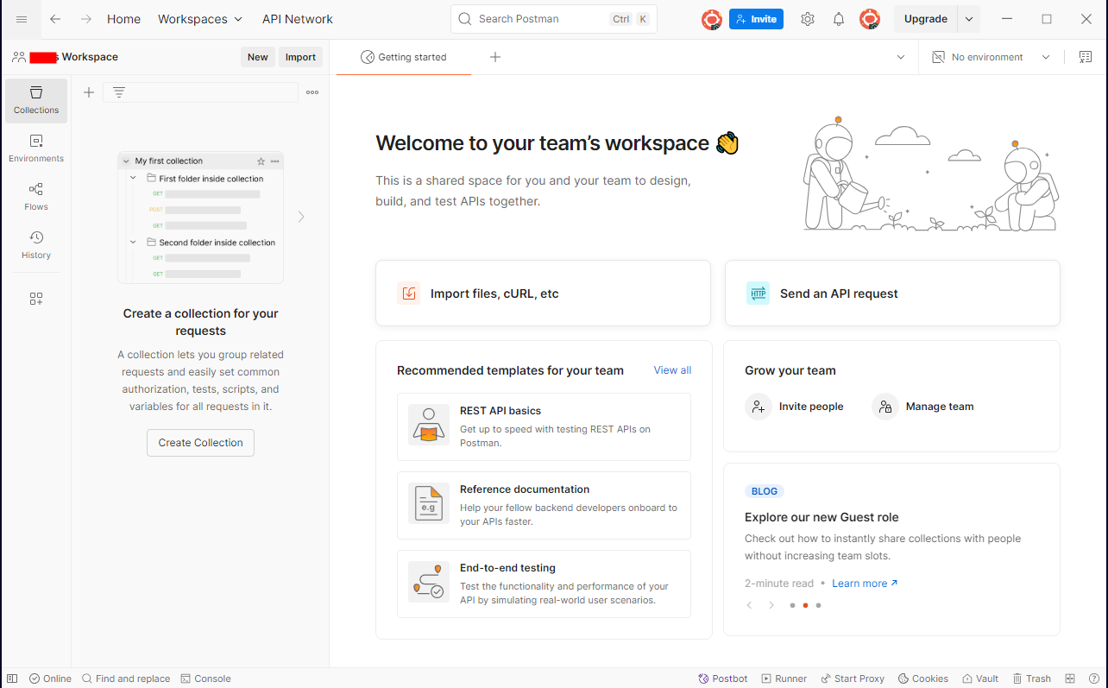Show next blog card with right chevron
Image resolution: width=1108 pixels, height=688 pixels.
pyautogui.click(x=771, y=605)
